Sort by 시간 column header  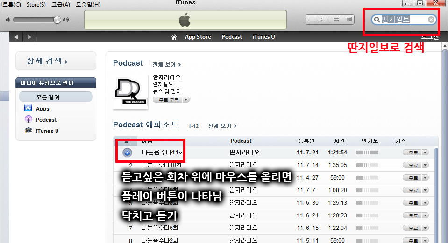340,141
